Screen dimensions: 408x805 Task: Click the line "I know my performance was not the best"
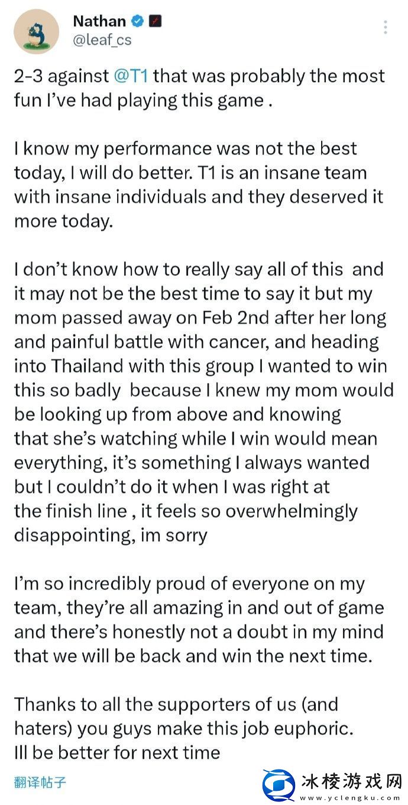click(x=186, y=148)
